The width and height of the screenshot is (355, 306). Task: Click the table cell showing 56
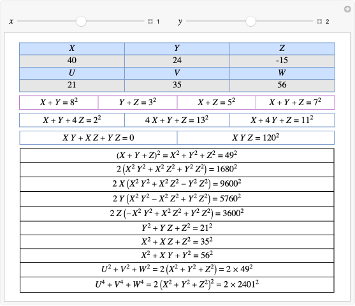pos(282,85)
